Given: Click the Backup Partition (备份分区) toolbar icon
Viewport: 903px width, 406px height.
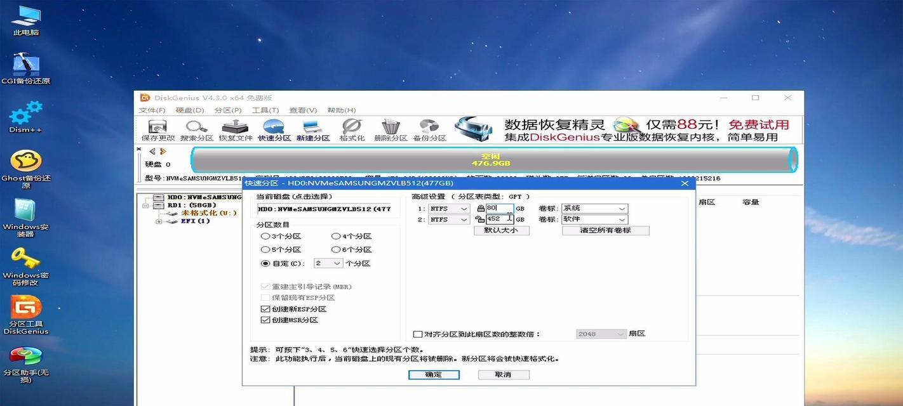Looking at the screenshot, I should [429, 130].
